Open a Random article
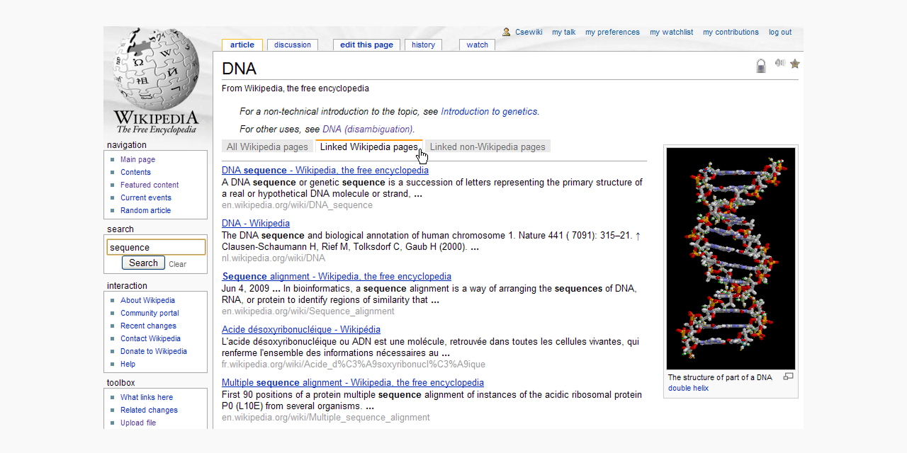 [145, 210]
